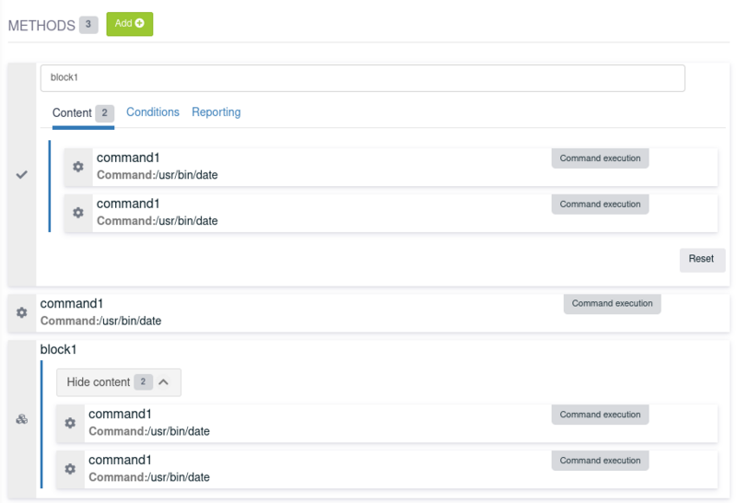
Task: Click the green Add button
Action: 130,24
